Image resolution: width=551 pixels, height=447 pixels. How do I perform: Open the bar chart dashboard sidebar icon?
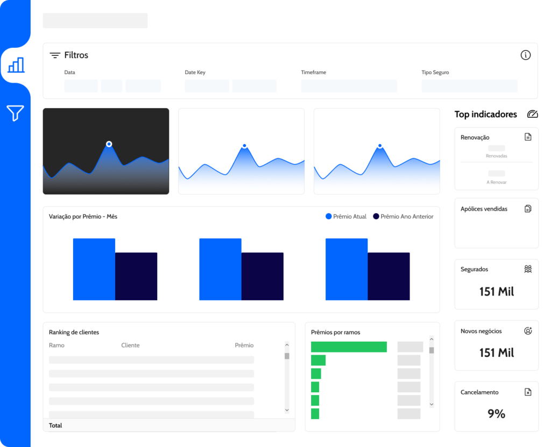[16, 65]
